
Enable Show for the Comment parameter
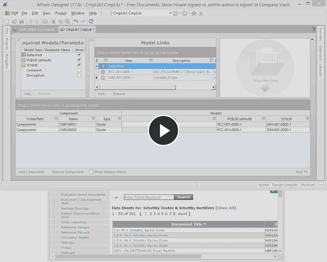tap(79, 70)
